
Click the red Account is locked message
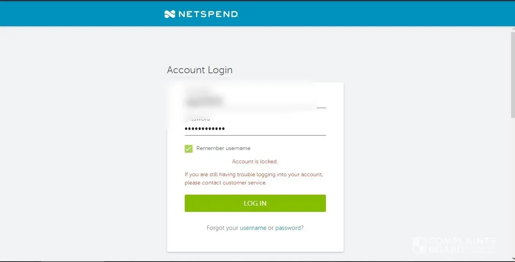255,161
